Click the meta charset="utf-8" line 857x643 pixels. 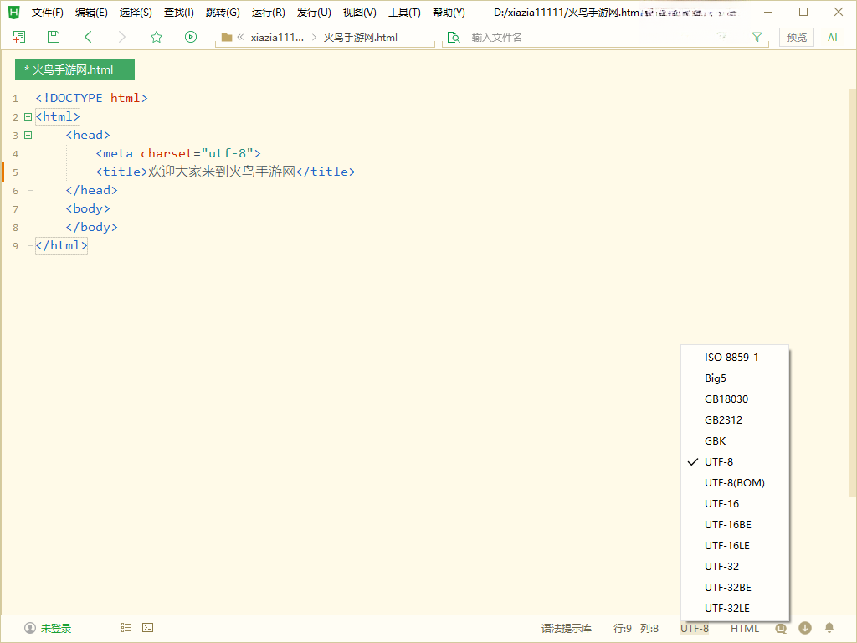(x=178, y=153)
